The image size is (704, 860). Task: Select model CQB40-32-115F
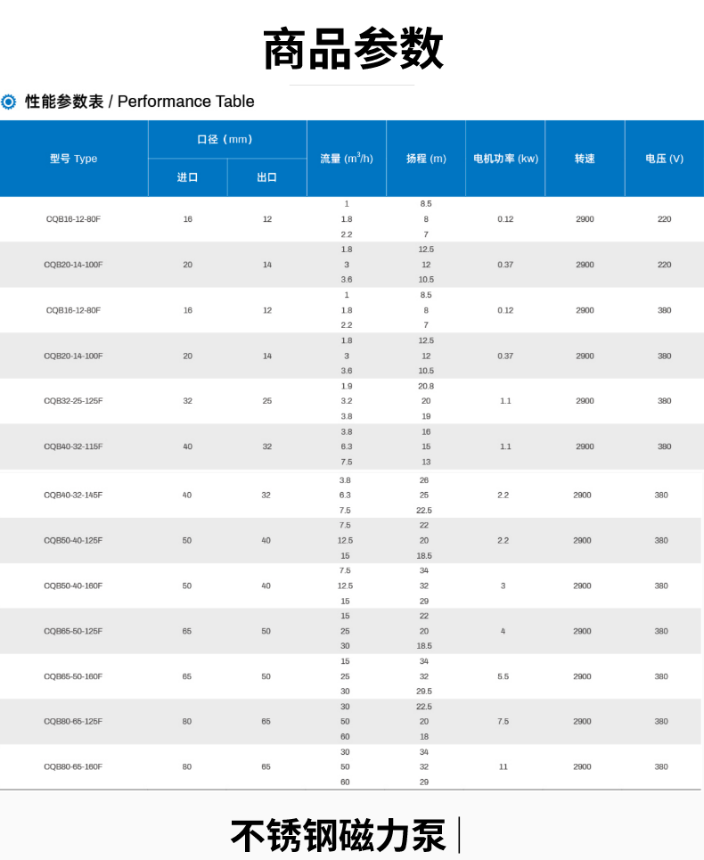(x=73, y=446)
